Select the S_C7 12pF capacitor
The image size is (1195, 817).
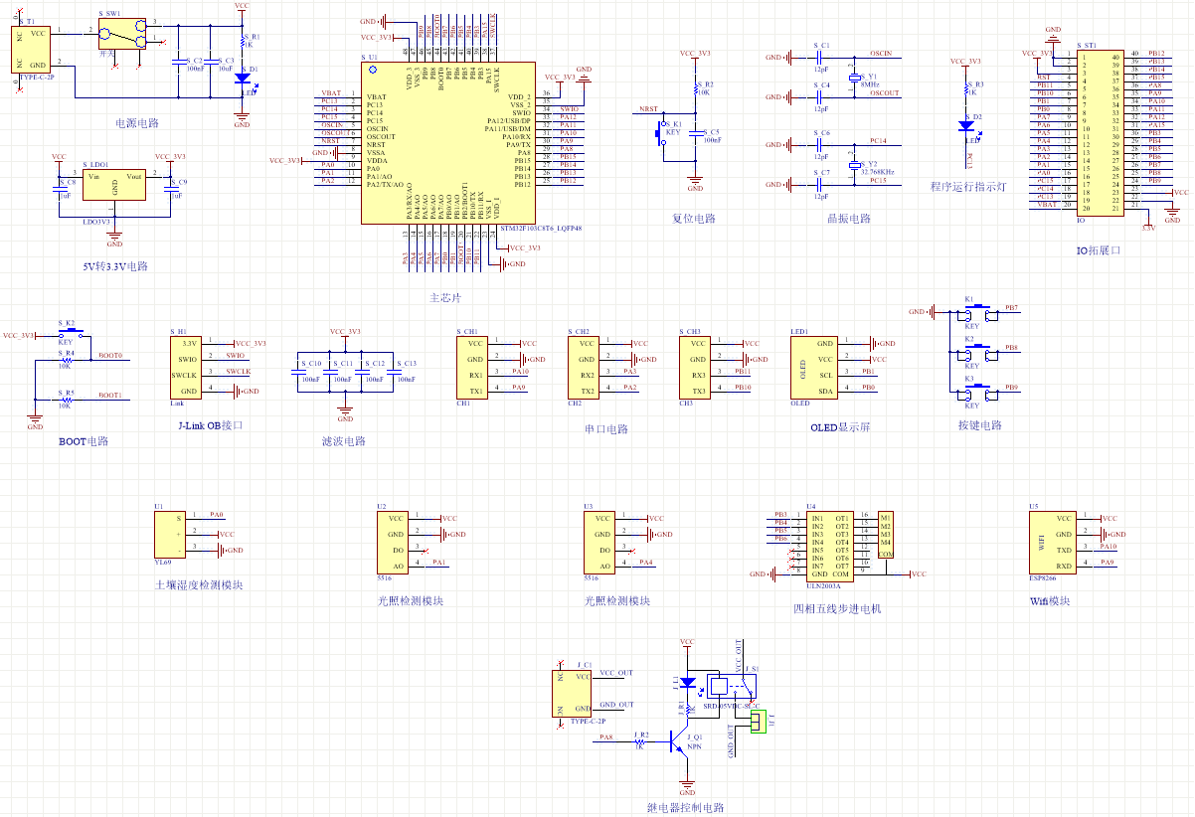pos(821,185)
